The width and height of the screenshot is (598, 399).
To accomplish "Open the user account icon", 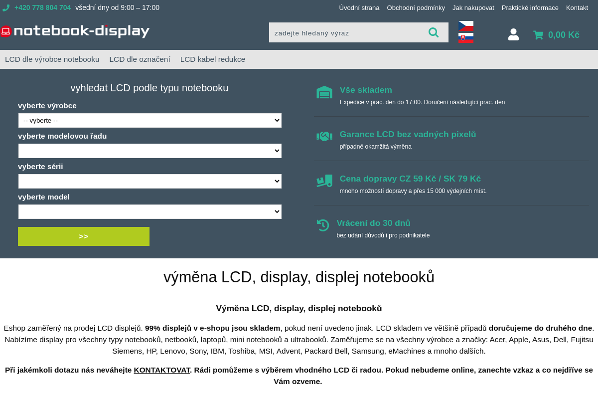I will click(513, 34).
